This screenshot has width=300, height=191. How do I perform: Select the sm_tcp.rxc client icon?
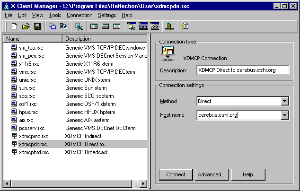coord(14,47)
